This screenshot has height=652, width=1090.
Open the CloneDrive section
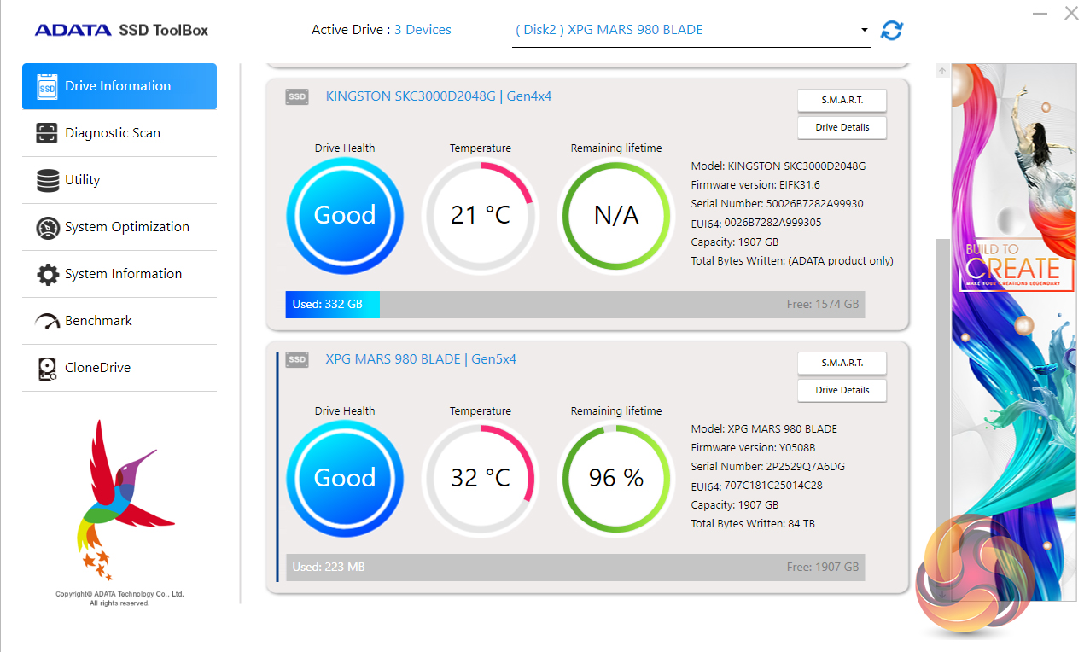pos(119,368)
